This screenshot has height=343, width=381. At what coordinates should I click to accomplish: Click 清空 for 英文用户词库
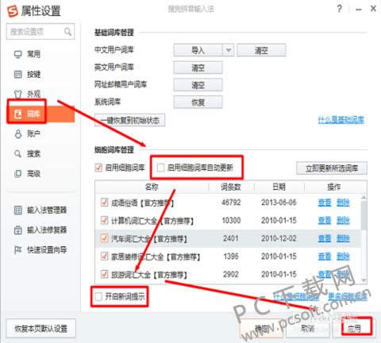tap(198, 67)
